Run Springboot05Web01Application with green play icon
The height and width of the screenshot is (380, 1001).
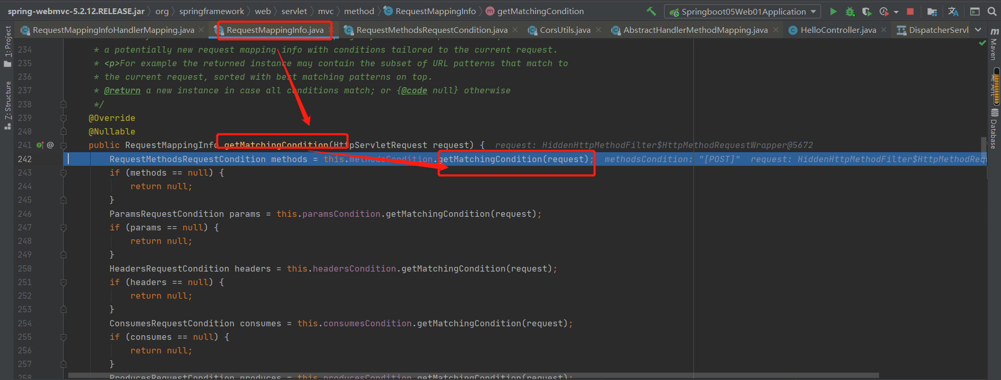(833, 11)
